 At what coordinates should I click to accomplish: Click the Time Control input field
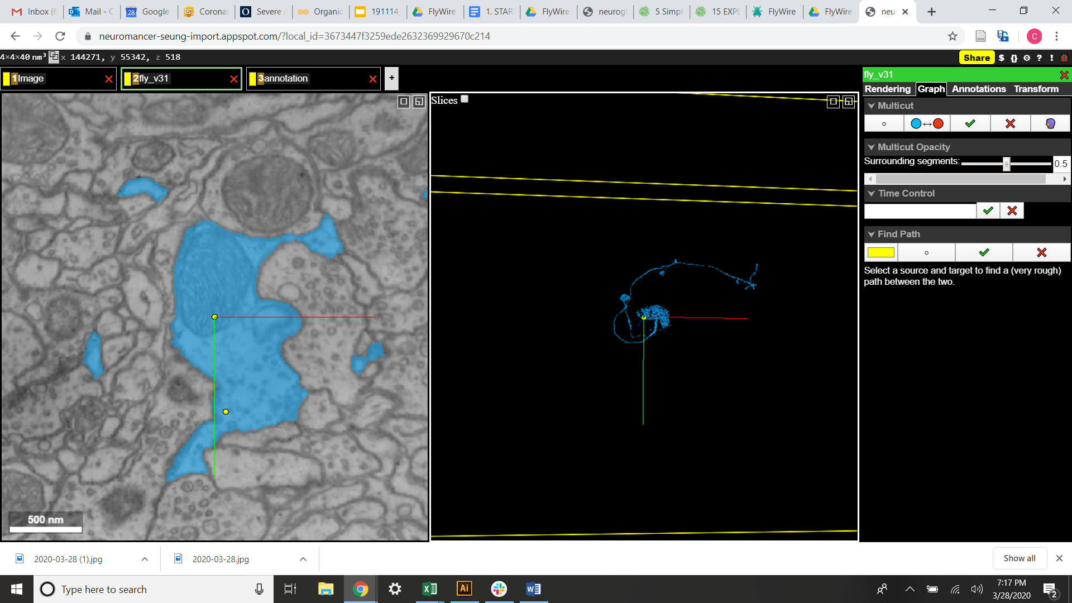click(x=920, y=211)
